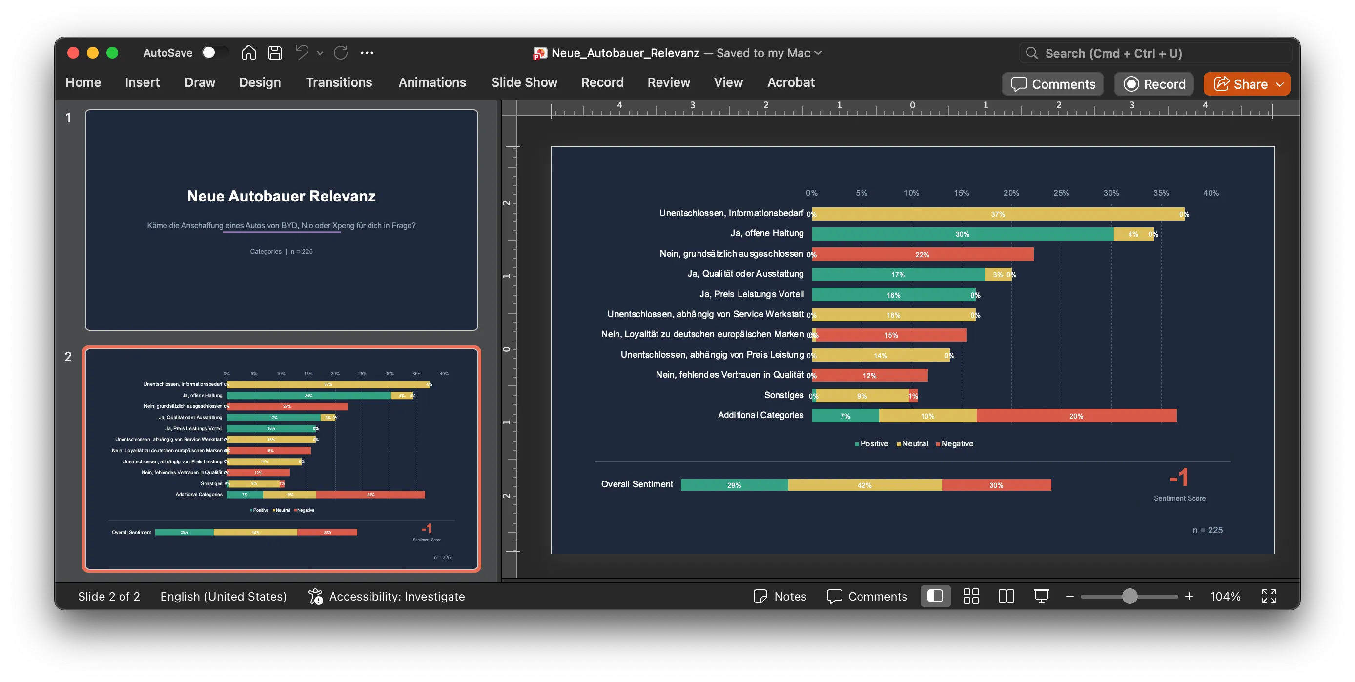Open the Share dropdown arrow
The width and height of the screenshot is (1355, 682).
(x=1280, y=84)
